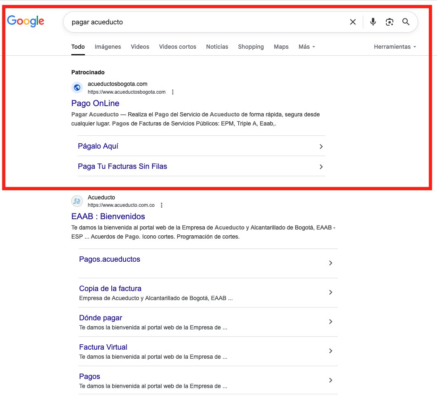Click the Acueducto site favicon
The height and width of the screenshot is (400, 437).
click(77, 201)
